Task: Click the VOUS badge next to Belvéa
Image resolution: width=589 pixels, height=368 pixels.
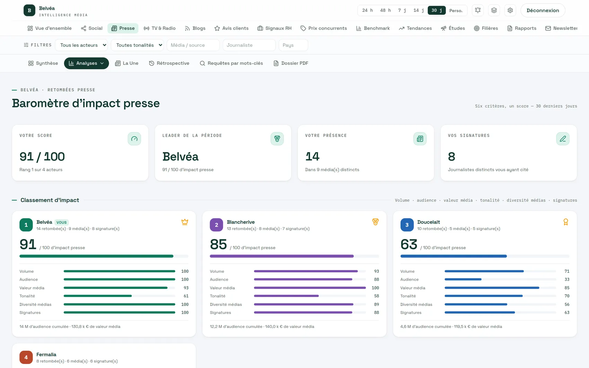Action: tap(62, 222)
